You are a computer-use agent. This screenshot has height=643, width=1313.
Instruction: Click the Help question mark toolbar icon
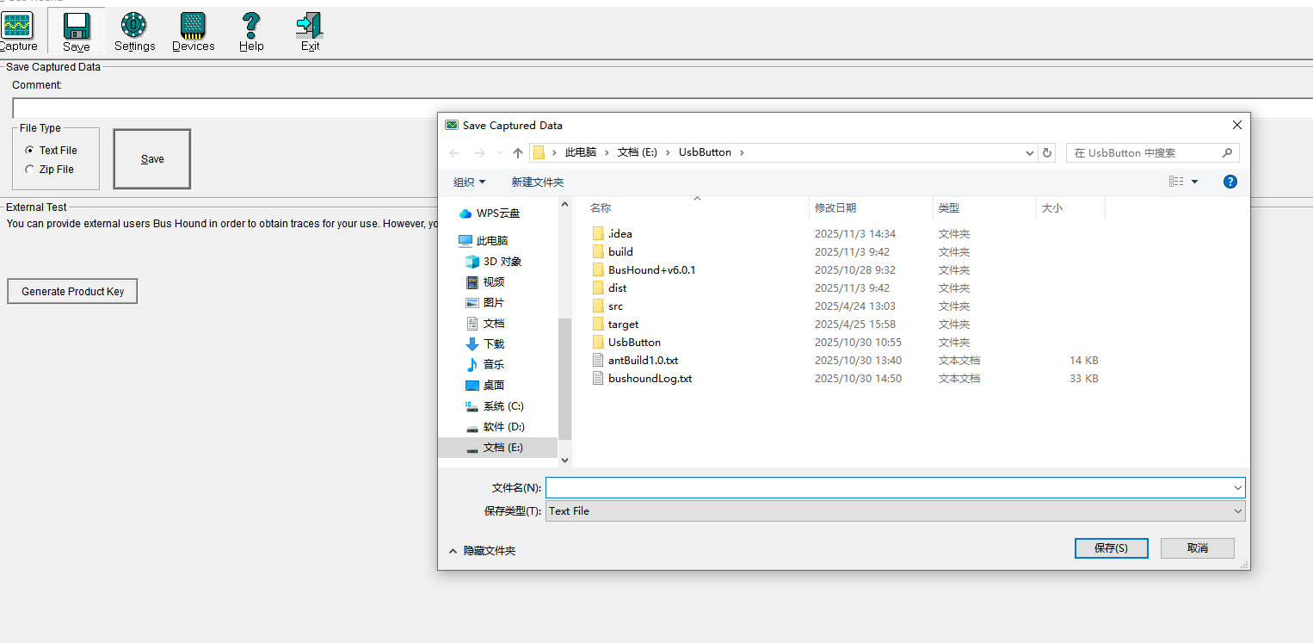[251, 33]
